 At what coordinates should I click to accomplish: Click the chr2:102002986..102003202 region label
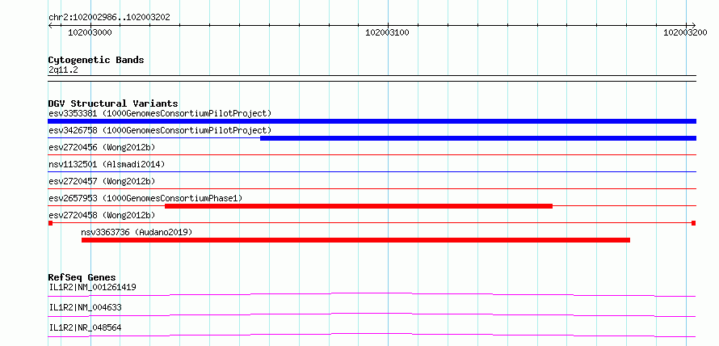coord(109,18)
